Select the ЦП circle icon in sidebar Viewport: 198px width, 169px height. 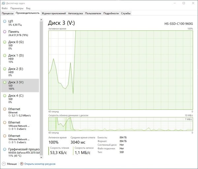click(5, 21)
